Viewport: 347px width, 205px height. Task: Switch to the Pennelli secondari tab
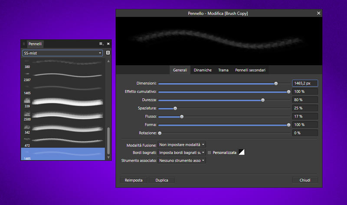click(x=250, y=70)
